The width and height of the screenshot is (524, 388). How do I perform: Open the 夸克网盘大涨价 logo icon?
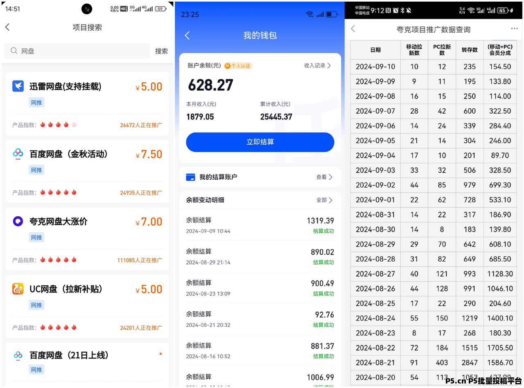[x=18, y=221]
